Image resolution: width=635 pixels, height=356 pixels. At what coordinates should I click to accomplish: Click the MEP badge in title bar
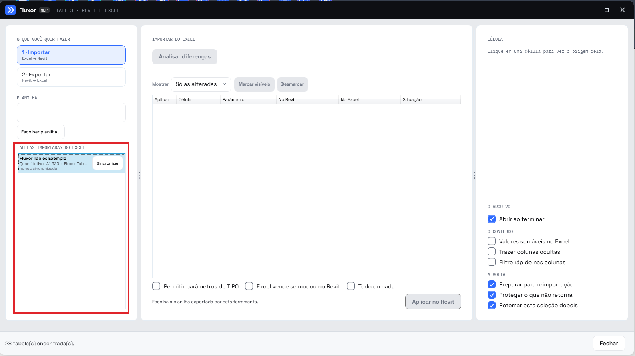pyautogui.click(x=44, y=10)
